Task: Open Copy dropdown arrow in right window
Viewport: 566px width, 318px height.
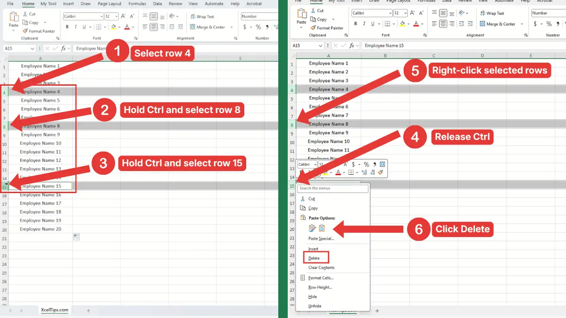Action: click(x=333, y=19)
